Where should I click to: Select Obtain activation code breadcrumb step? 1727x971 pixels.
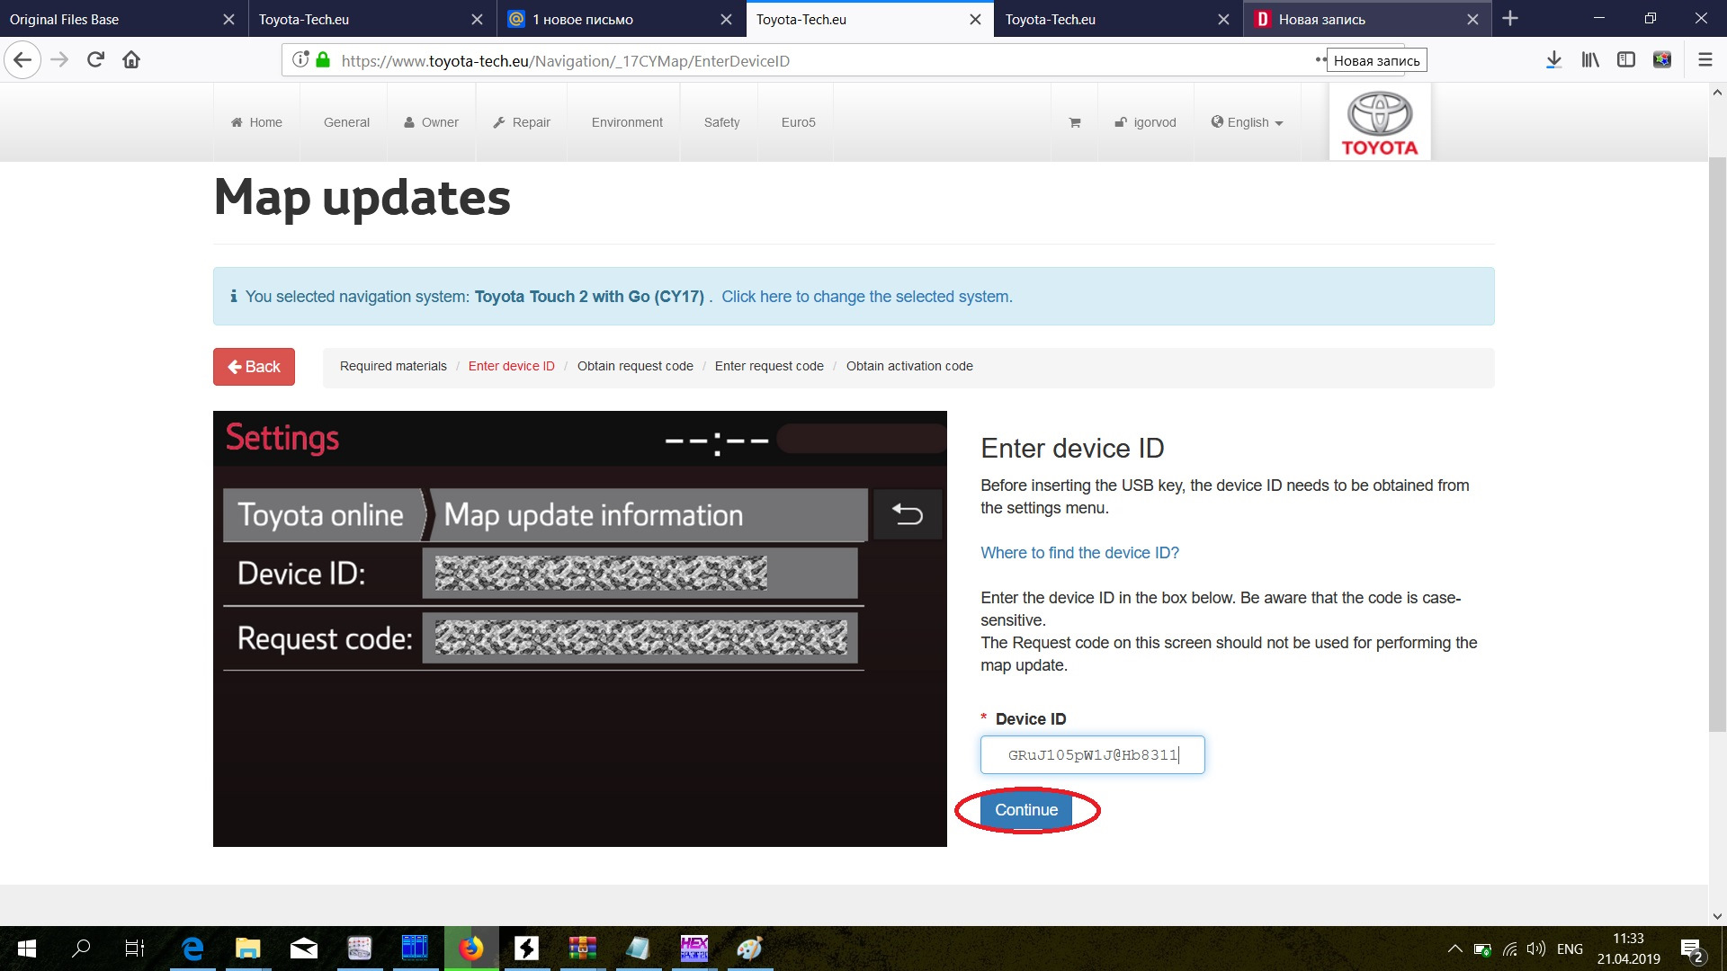pyautogui.click(x=909, y=366)
